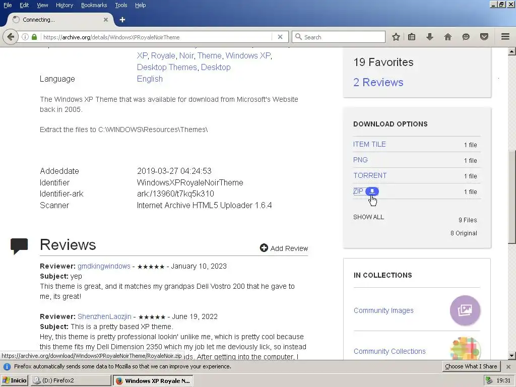
Task: Click the scrollbar up arrow
Action: (x=512, y=51)
